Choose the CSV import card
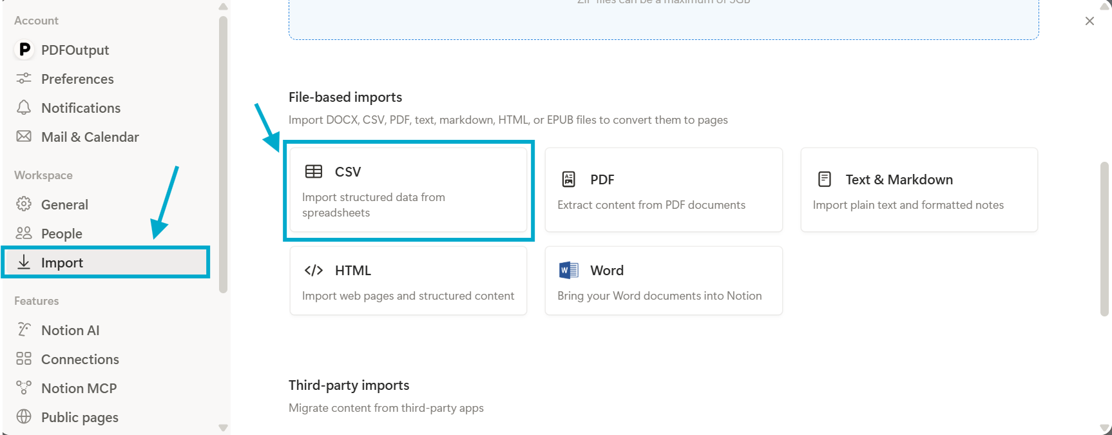The height and width of the screenshot is (435, 1112). (408, 190)
